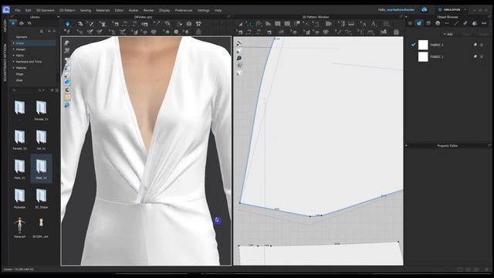Select the highlighted Edit Pattern tool

coord(249,24)
